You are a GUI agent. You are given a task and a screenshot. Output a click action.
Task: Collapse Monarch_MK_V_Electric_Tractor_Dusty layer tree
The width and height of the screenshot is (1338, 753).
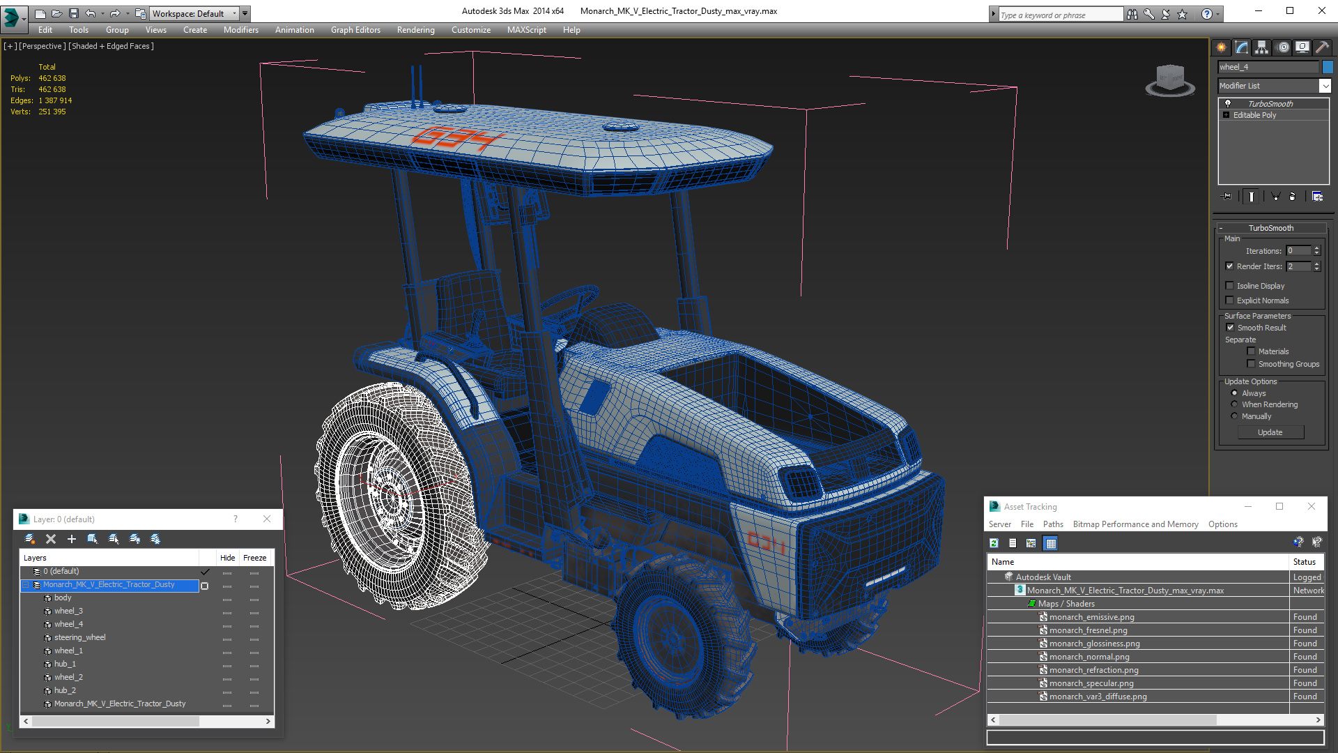click(x=26, y=585)
